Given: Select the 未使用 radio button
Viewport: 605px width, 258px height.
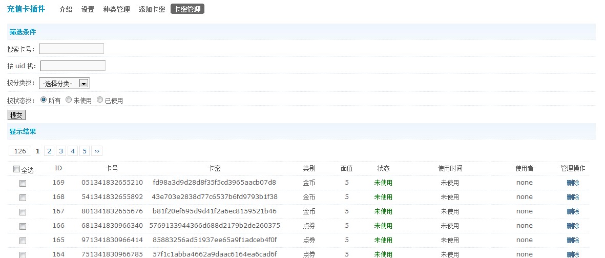Looking at the screenshot, I should [x=69, y=100].
